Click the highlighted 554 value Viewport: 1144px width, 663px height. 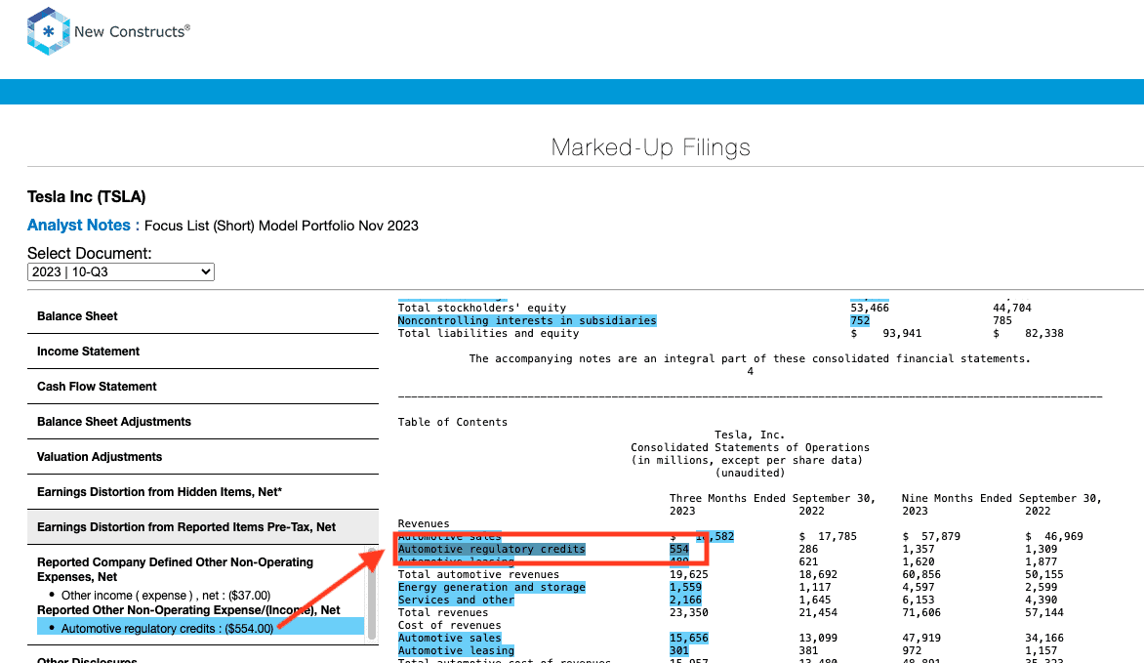point(679,549)
